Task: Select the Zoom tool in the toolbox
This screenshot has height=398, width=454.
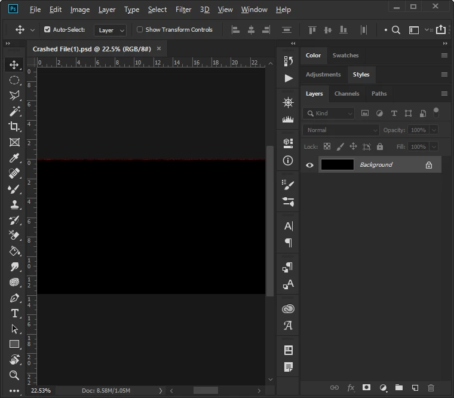Action: tap(14, 375)
